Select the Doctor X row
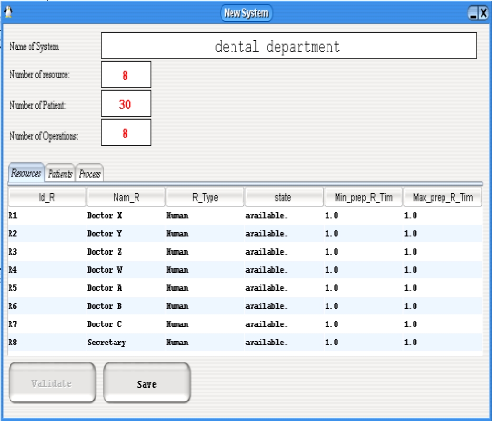Image resolution: width=492 pixels, height=421 pixels. point(105,216)
